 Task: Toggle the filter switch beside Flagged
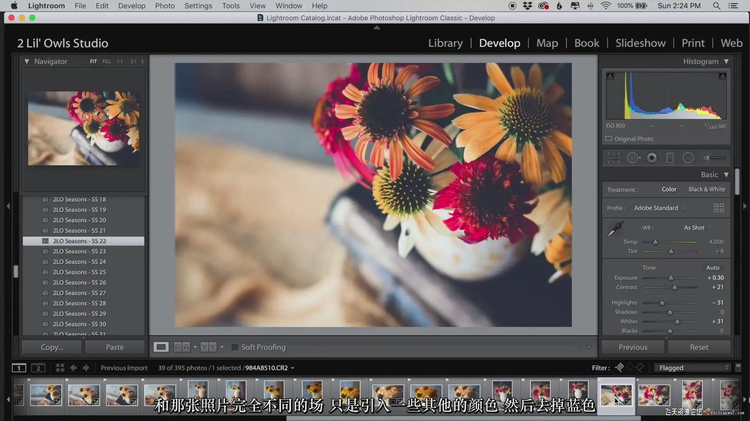pyautogui.click(x=738, y=367)
